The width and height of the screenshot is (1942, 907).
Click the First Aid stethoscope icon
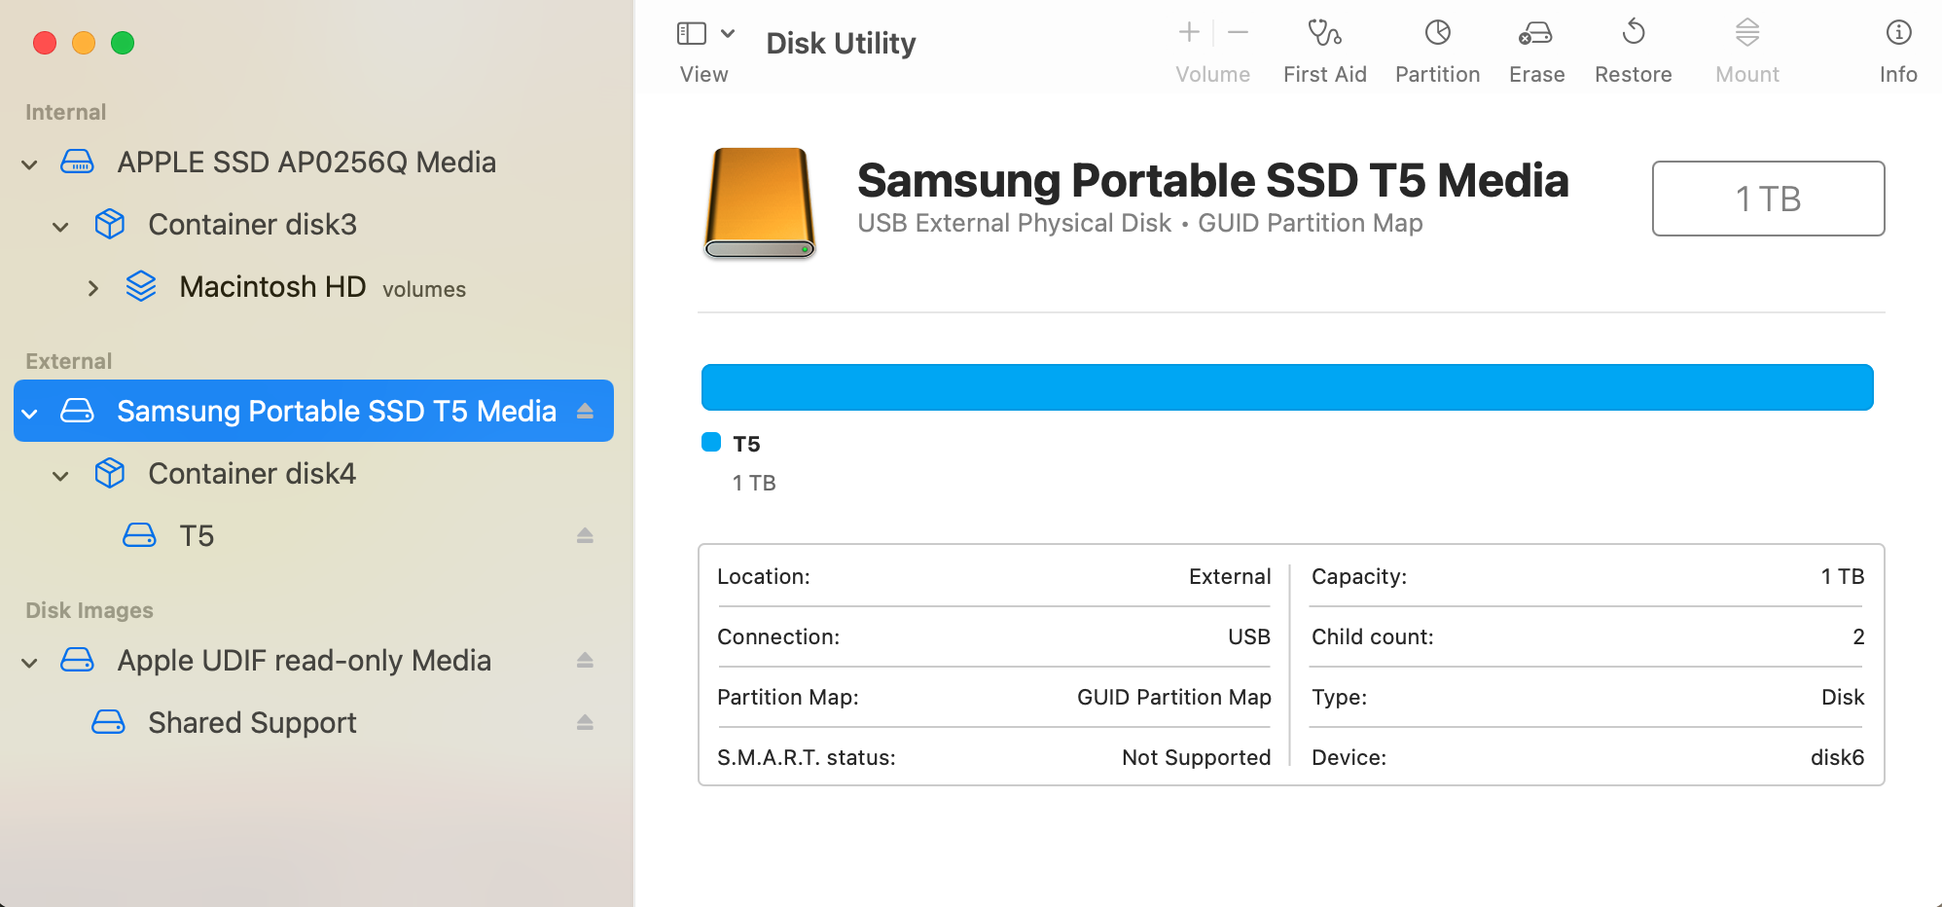1324,34
